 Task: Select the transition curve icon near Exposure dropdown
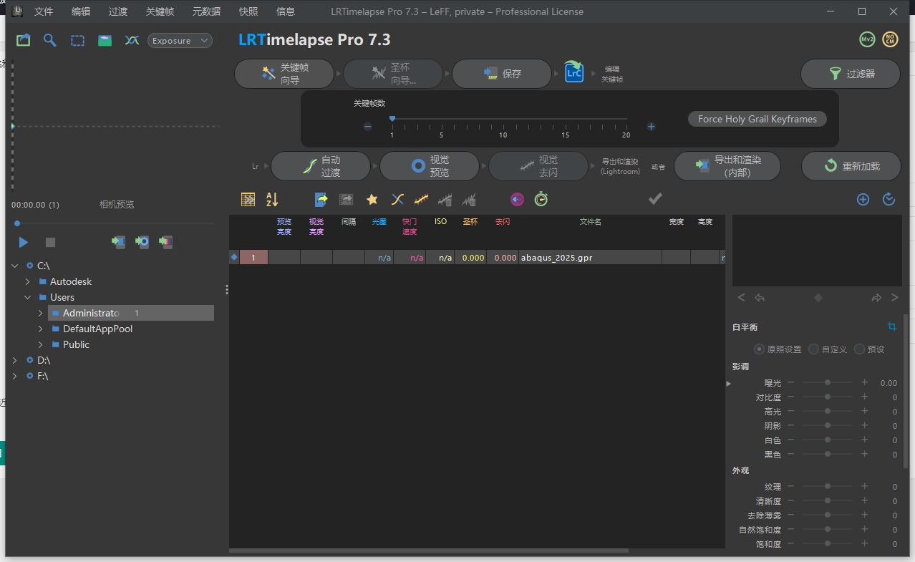point(132,41)
